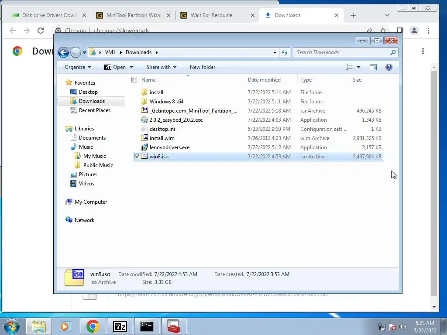Toggle the preview pane icon
Viewport: 447px width, 335px height.
[373, 67]
